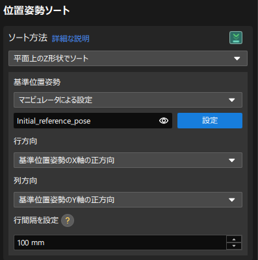The height and width of the screenshot is (260, 258).
Task: Expand the マニピュレータによる設定 dropdown
Action: pyautogui.click(x=128, y=100)
